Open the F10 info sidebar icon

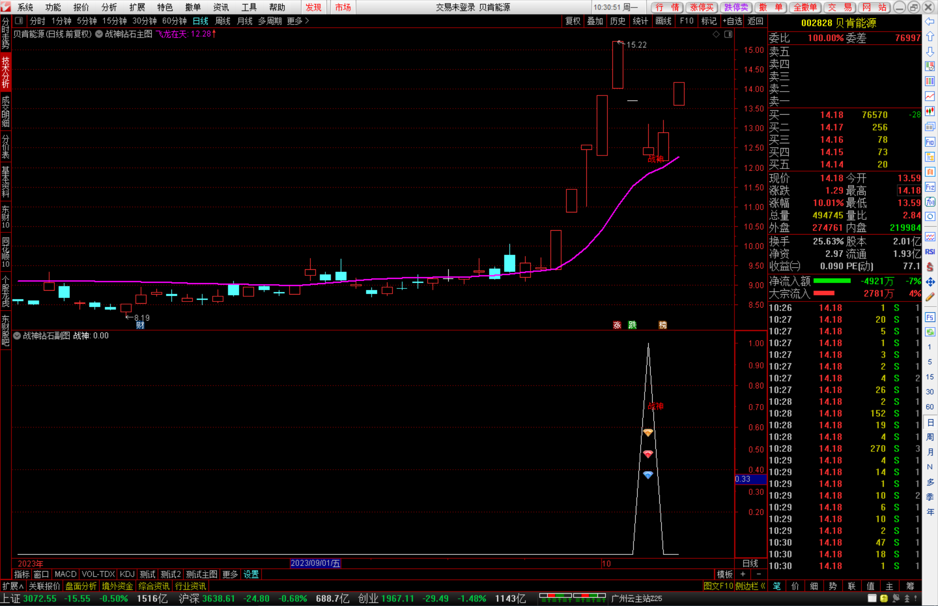(930, 142)
